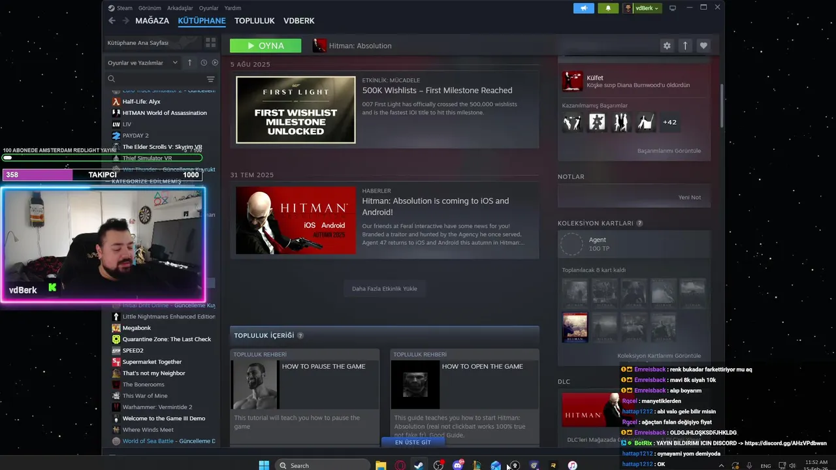Viewport: 836px width, 470px height.
Task: Open the Steam menu in the menu bar
Action: tap(124, 8)
